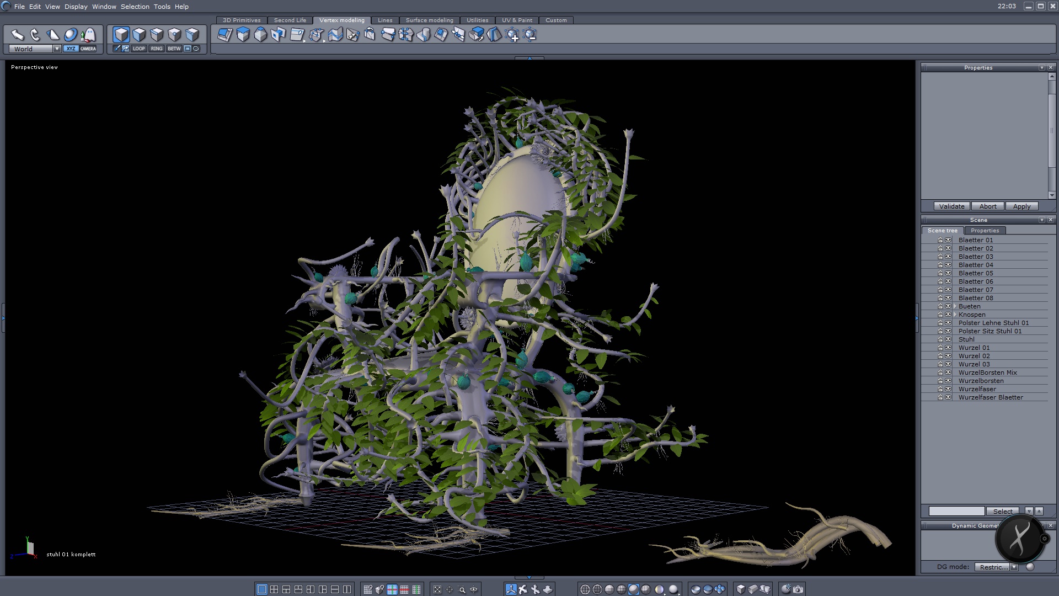The width and height of the screenshot is (1059, 596).
Task: Select the rotate arrow manipulation tool
Action: (x=35, y=35)
